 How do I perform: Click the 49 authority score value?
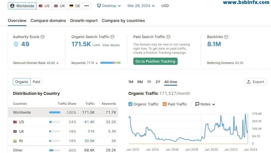[25, 44]
